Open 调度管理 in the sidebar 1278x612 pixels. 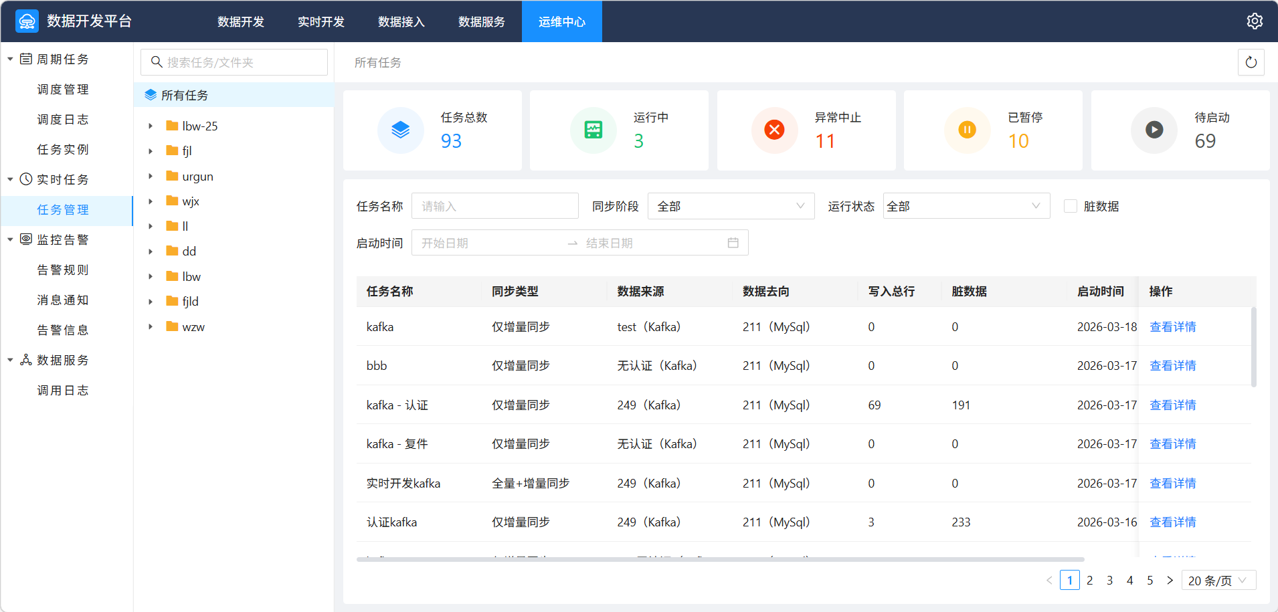click(x=63, y=89)
